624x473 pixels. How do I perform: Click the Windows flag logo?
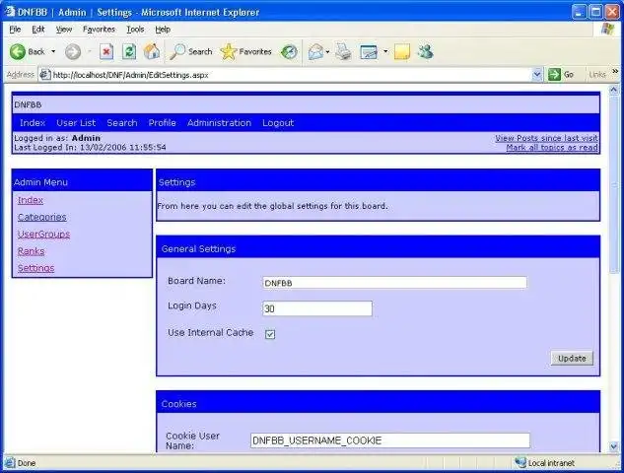(x=607, y=29)
